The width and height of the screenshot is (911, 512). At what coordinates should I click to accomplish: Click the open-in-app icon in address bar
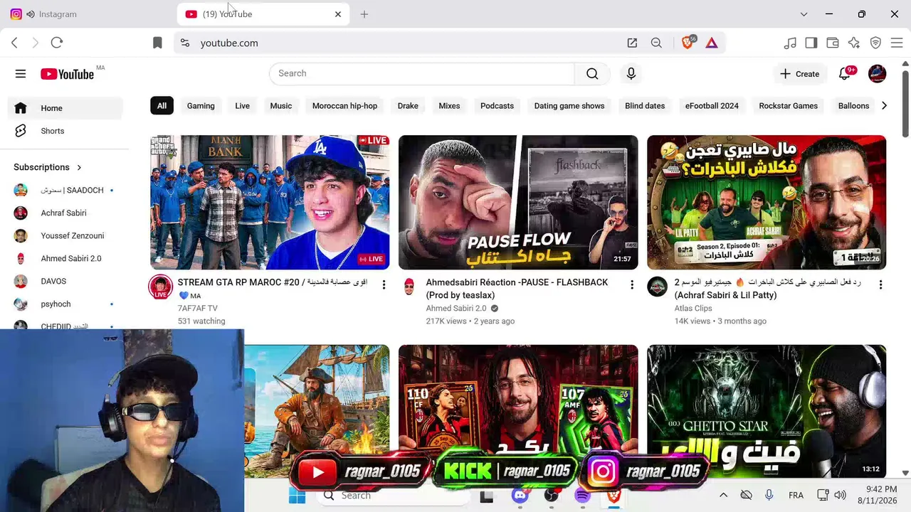632,43
